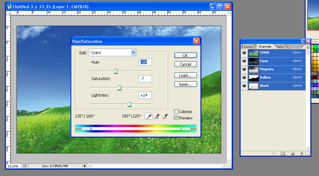Toggle visibility eye of CMYK channel
Image resolution: width=319 pixels, height=176 pixels.
(x=244, y=53)
